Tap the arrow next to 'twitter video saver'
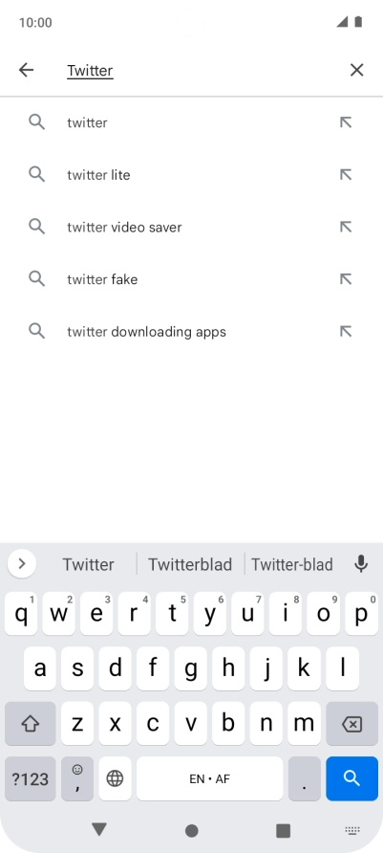The image size is (383, 853). click(x=346, y=227)
